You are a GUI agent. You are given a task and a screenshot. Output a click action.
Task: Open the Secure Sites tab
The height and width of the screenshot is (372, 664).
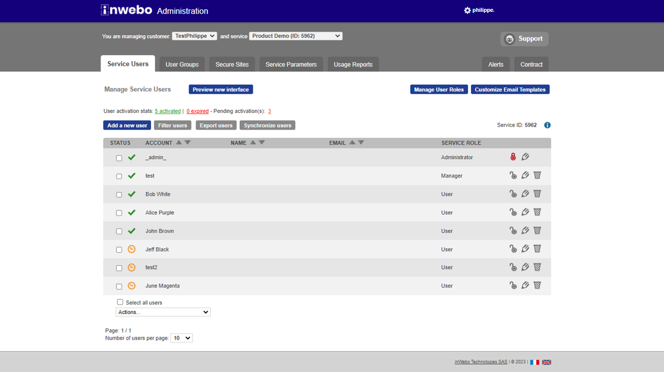[232, 64]
